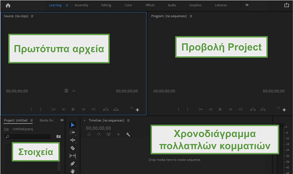Screen dimensions: 293x174
Task: Open the Source monitor Button Editor plus
Action: 137,110
